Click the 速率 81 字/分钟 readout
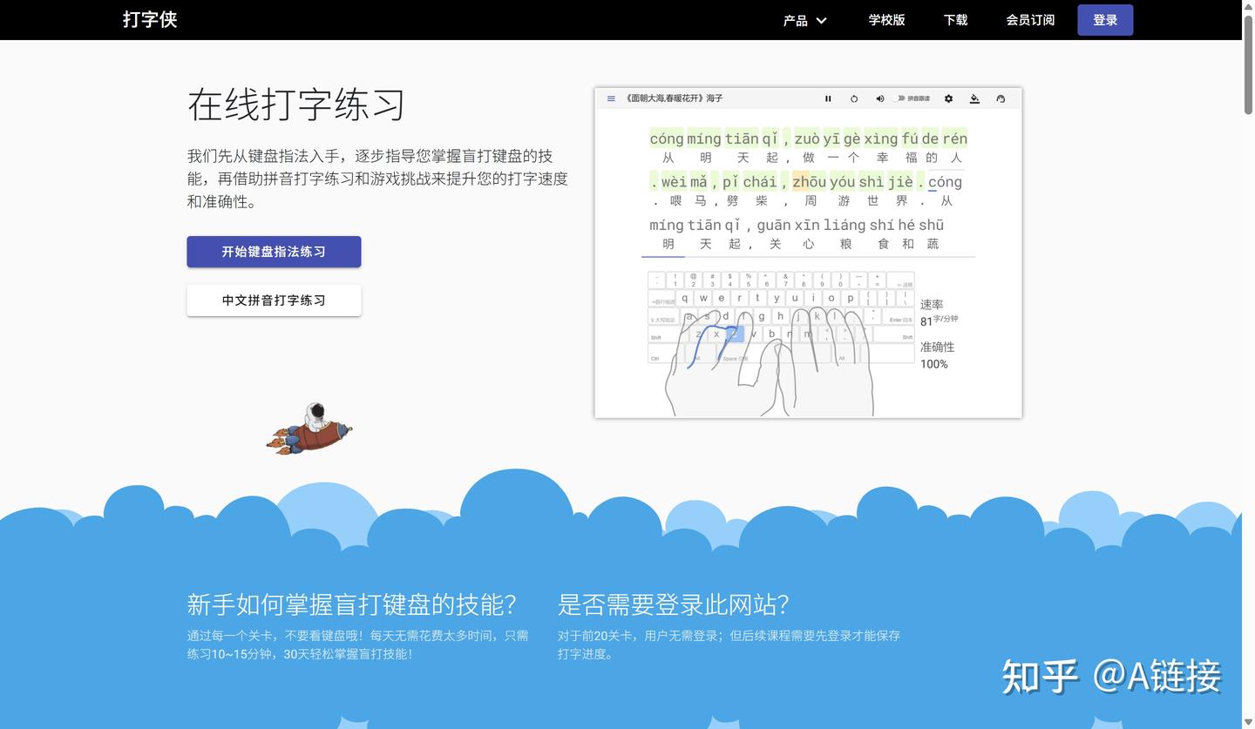Screen dimensions: 1255x729 (x=939, y=313)
